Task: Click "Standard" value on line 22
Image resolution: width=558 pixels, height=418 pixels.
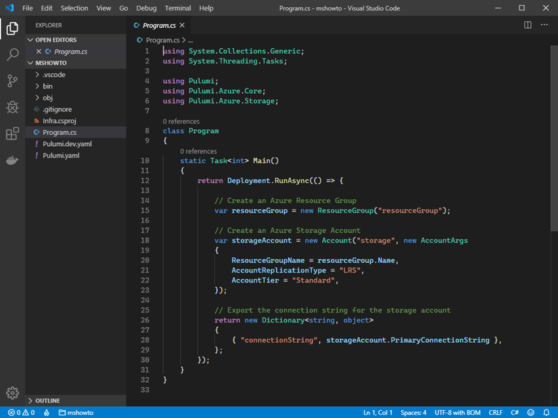Action: (x=314, y=280)
